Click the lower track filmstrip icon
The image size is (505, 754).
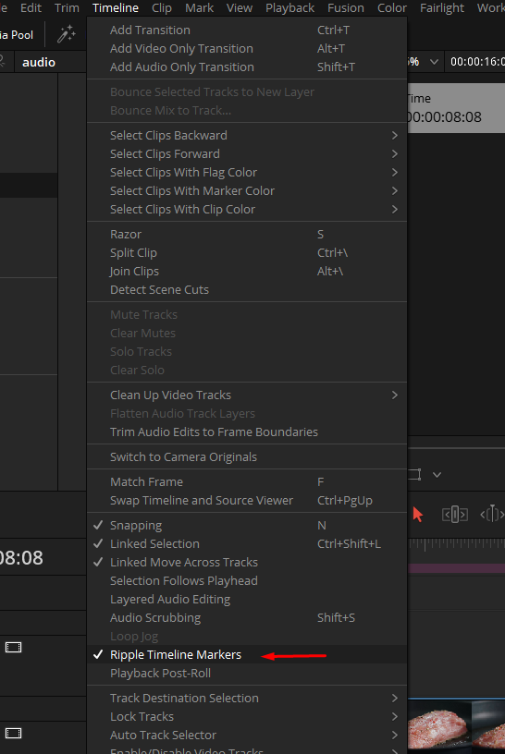(x=14, y=734)
